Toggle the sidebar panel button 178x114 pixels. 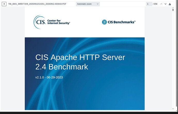[4, 4]
